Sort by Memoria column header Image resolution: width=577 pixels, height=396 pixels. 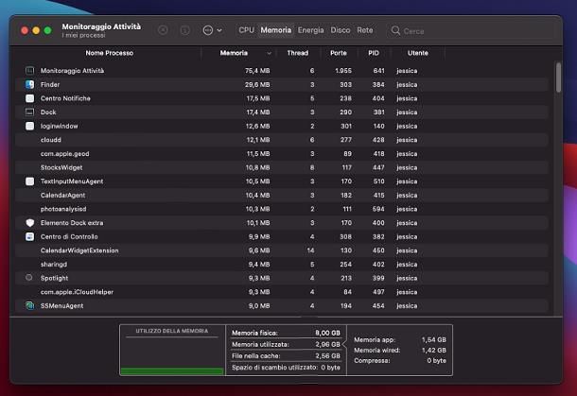(x=234, y=53)
